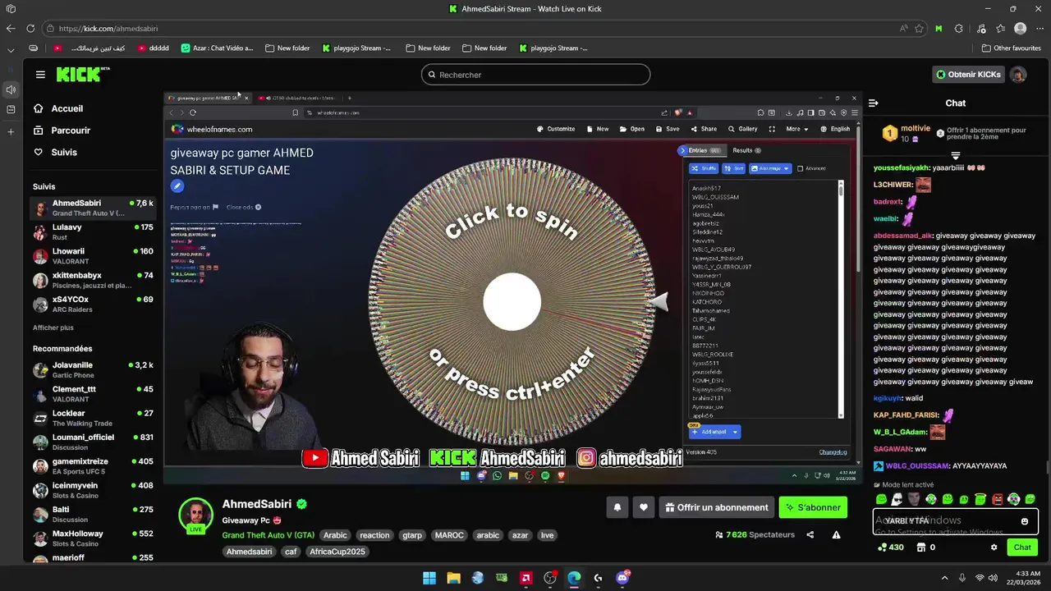Expand gift leaderboard chevron below moltivie

pos(955,155)
